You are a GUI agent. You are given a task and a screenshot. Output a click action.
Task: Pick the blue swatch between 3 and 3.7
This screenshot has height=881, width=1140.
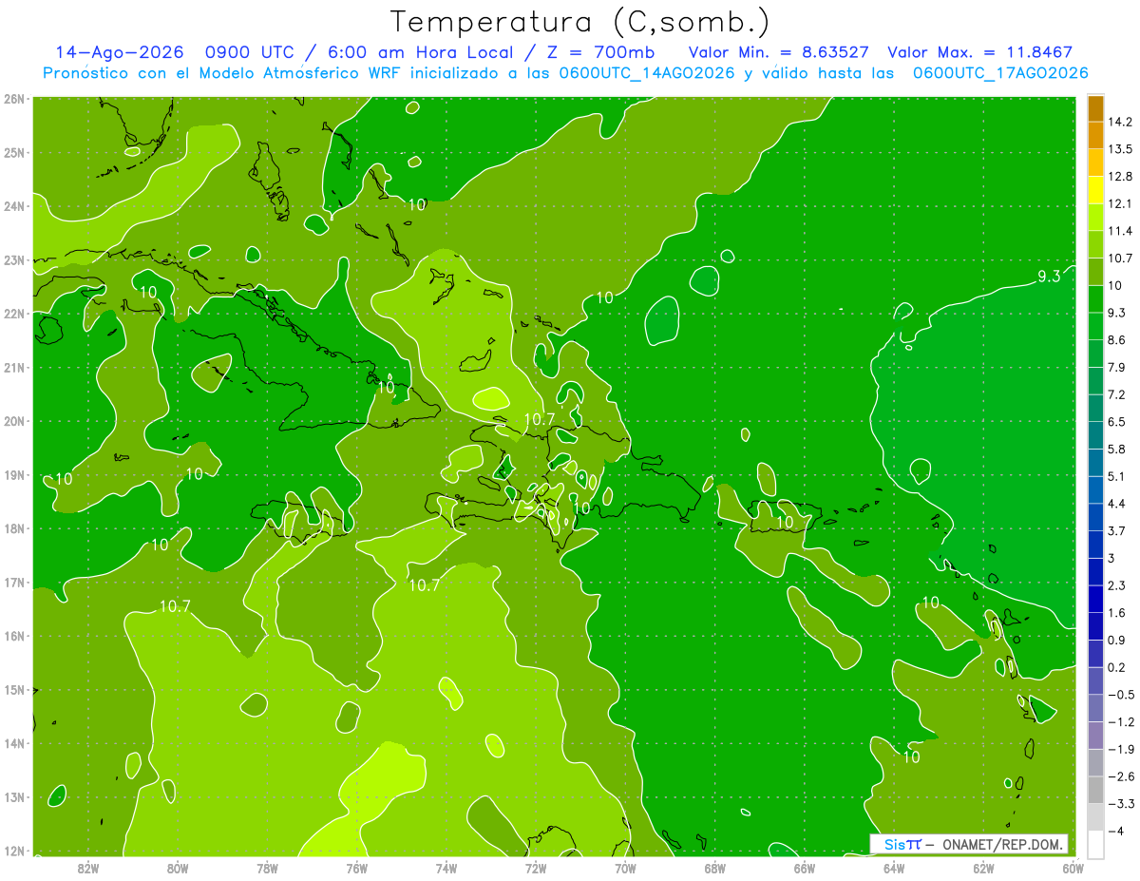(1095, 545)
